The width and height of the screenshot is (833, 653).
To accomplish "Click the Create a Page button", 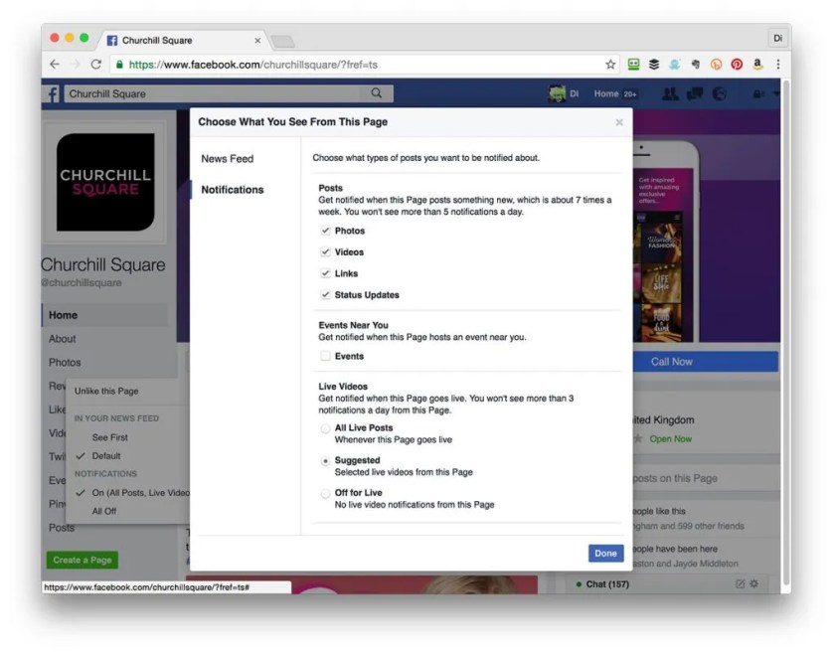I will [x=83, y=560].
